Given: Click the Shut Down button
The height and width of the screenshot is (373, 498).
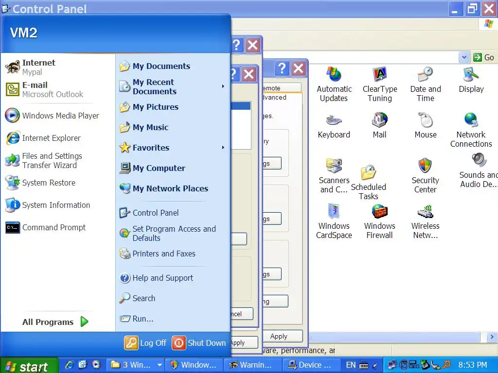Looking at the screenshot, I should point(199,343).
